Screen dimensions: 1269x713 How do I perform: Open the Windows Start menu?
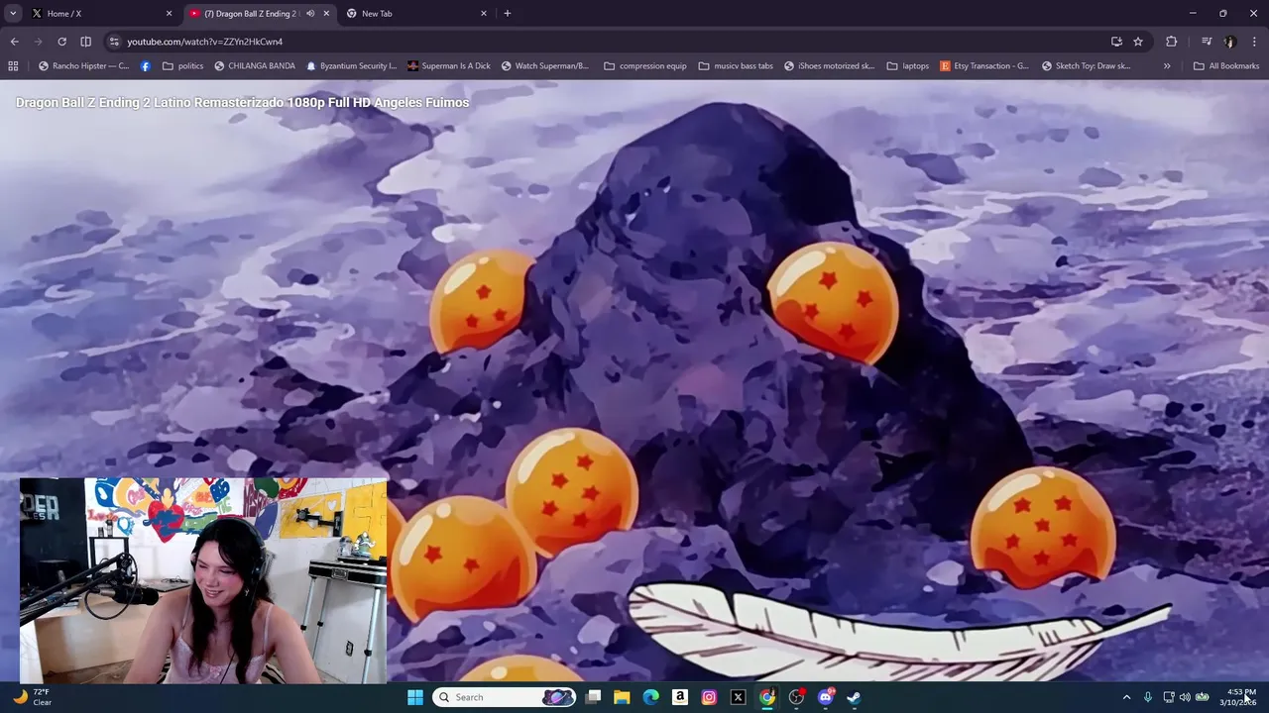pos(415,697)
